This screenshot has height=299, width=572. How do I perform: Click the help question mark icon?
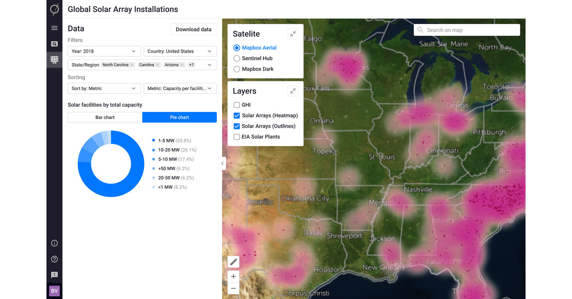pyautogui.click(x=54, y=259)
